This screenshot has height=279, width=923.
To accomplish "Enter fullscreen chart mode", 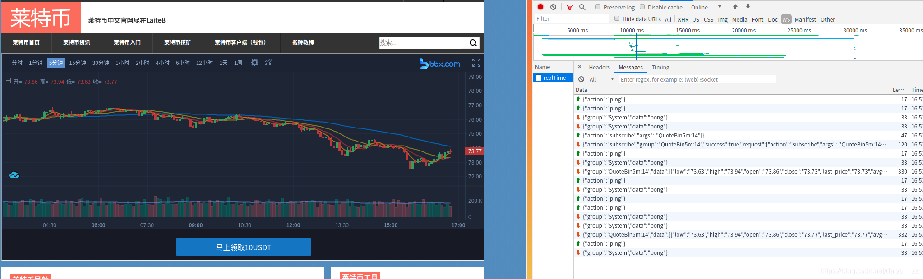I will [476, 63].
